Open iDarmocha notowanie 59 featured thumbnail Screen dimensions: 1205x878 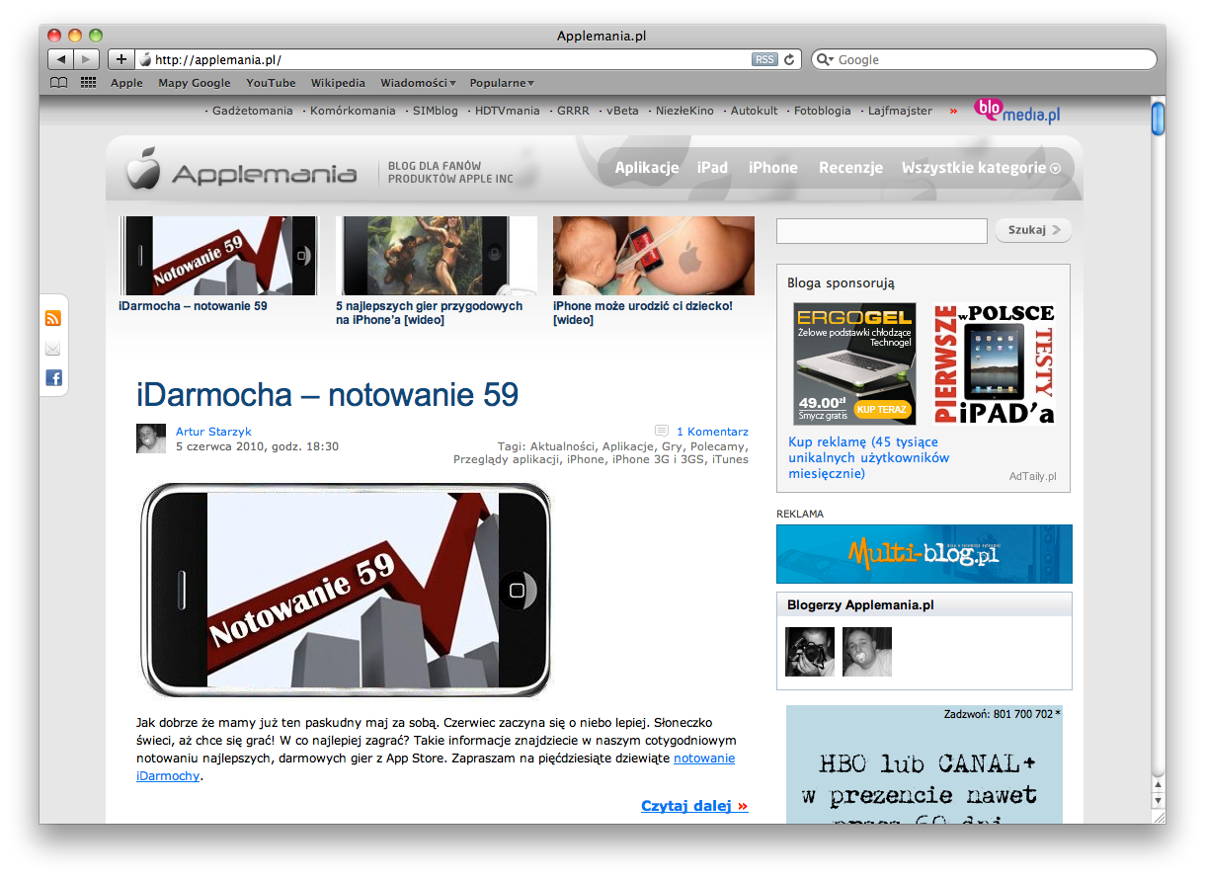pos(219,256)
